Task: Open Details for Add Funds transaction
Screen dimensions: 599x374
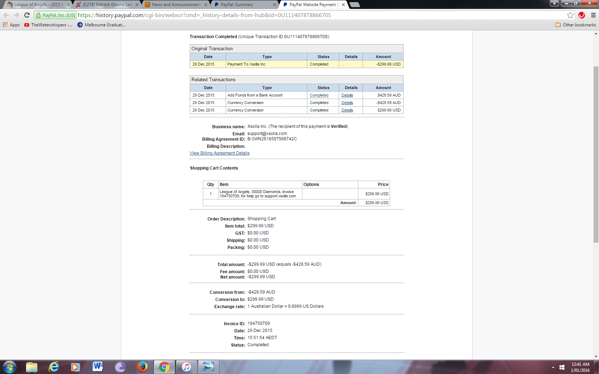Action: (x=347, y=95)
